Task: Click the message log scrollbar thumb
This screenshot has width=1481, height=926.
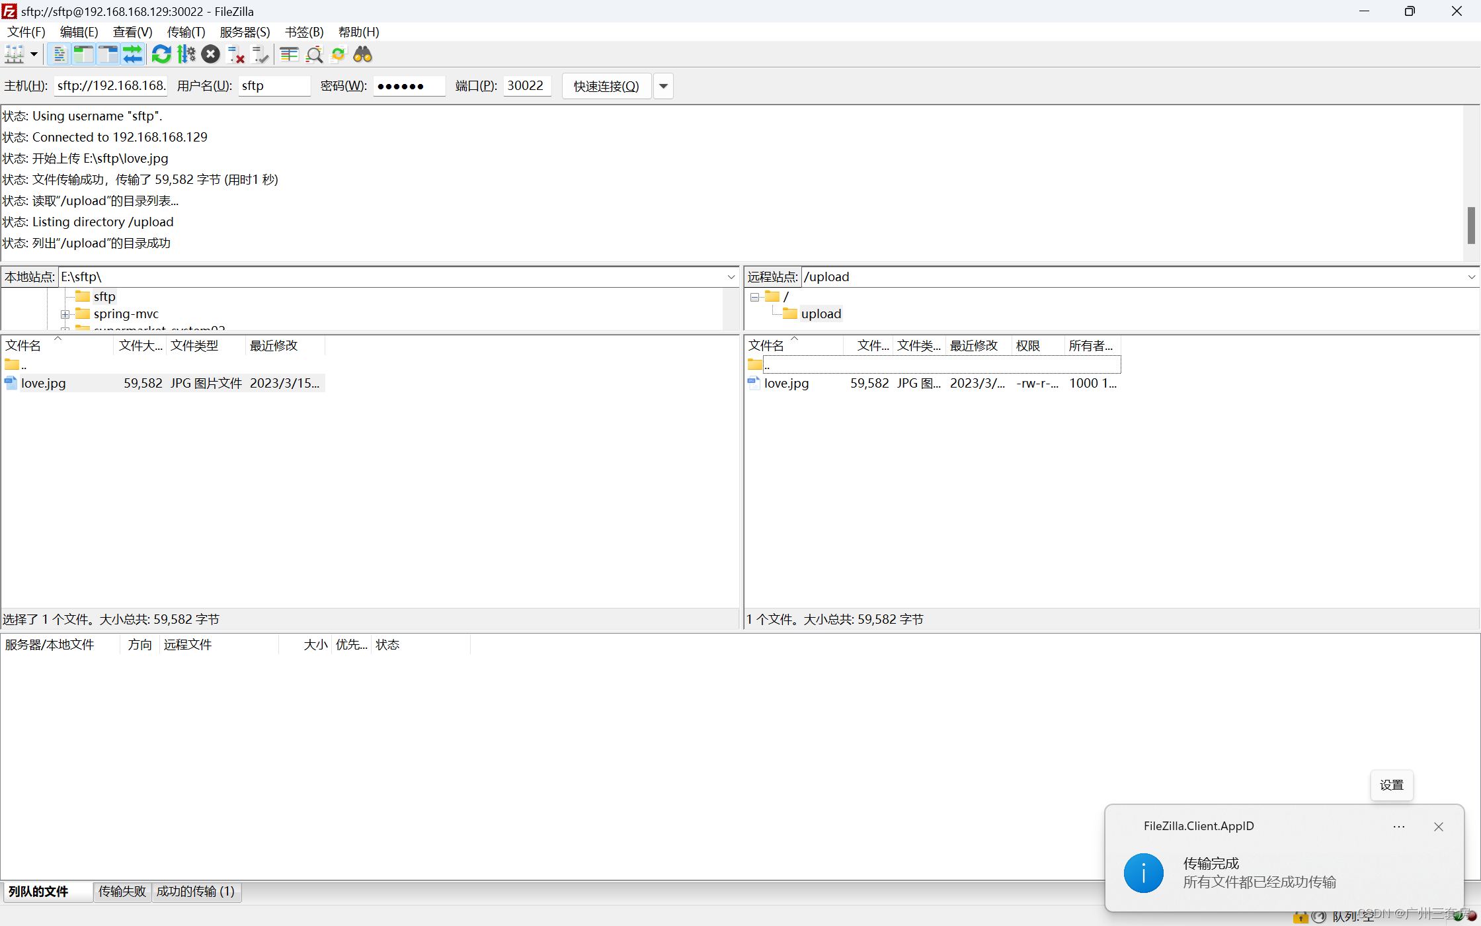Action: pos(1471,226)
